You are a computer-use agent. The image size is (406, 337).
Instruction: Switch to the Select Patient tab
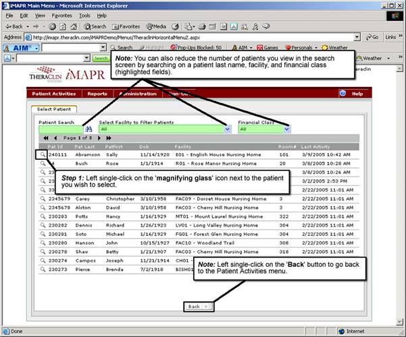pos(54,109)
